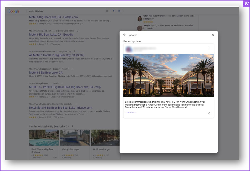Open options for Yelp result
The width and height of the screenshot is (250, 171).
click(x=62, y=83)
